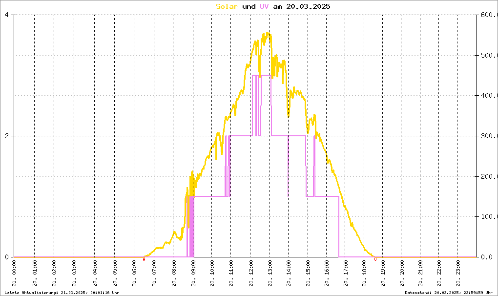
Task: Click the right solar axis value 100.0
Action: point(489,216)
